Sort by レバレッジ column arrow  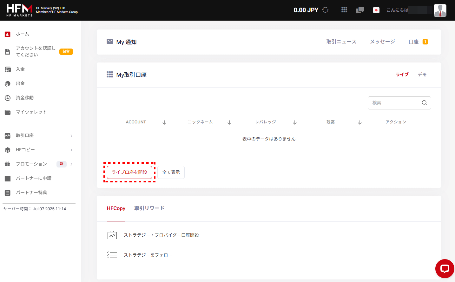click(295, 122)
